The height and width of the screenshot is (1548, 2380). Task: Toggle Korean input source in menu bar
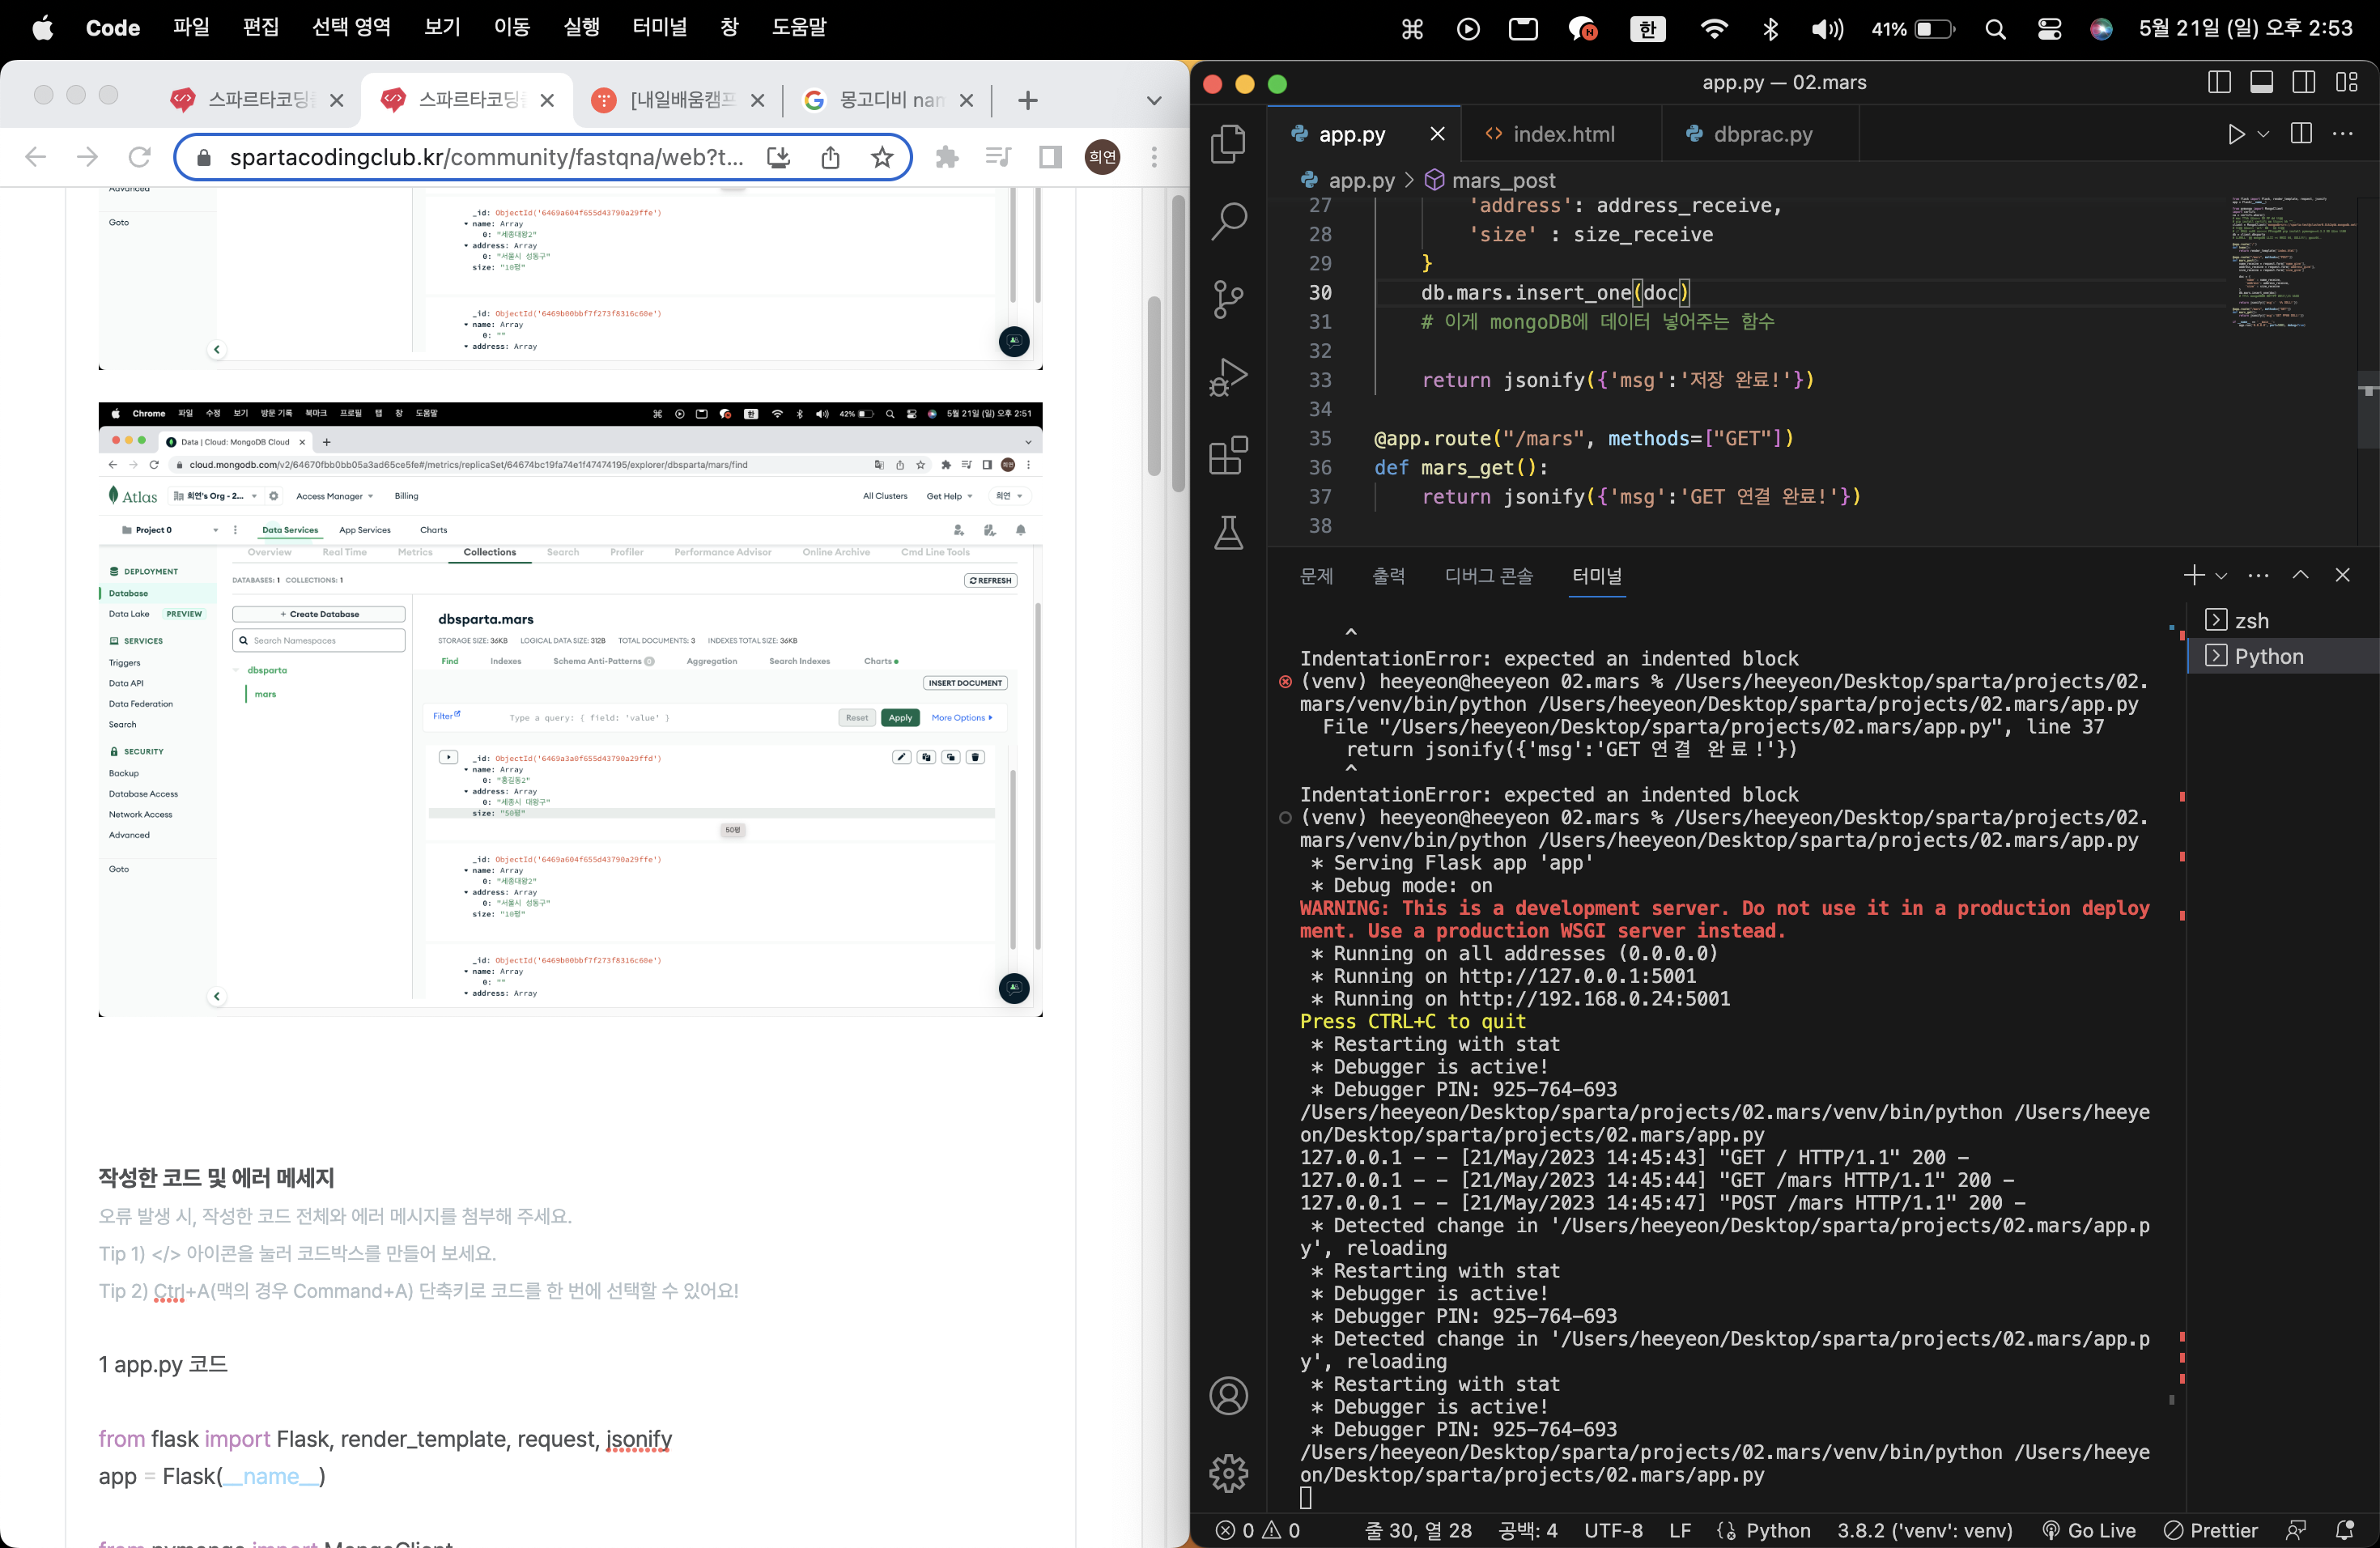click(x=1647, y=29)
